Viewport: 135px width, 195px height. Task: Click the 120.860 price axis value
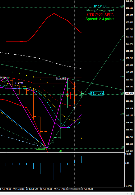click(129, 22)
